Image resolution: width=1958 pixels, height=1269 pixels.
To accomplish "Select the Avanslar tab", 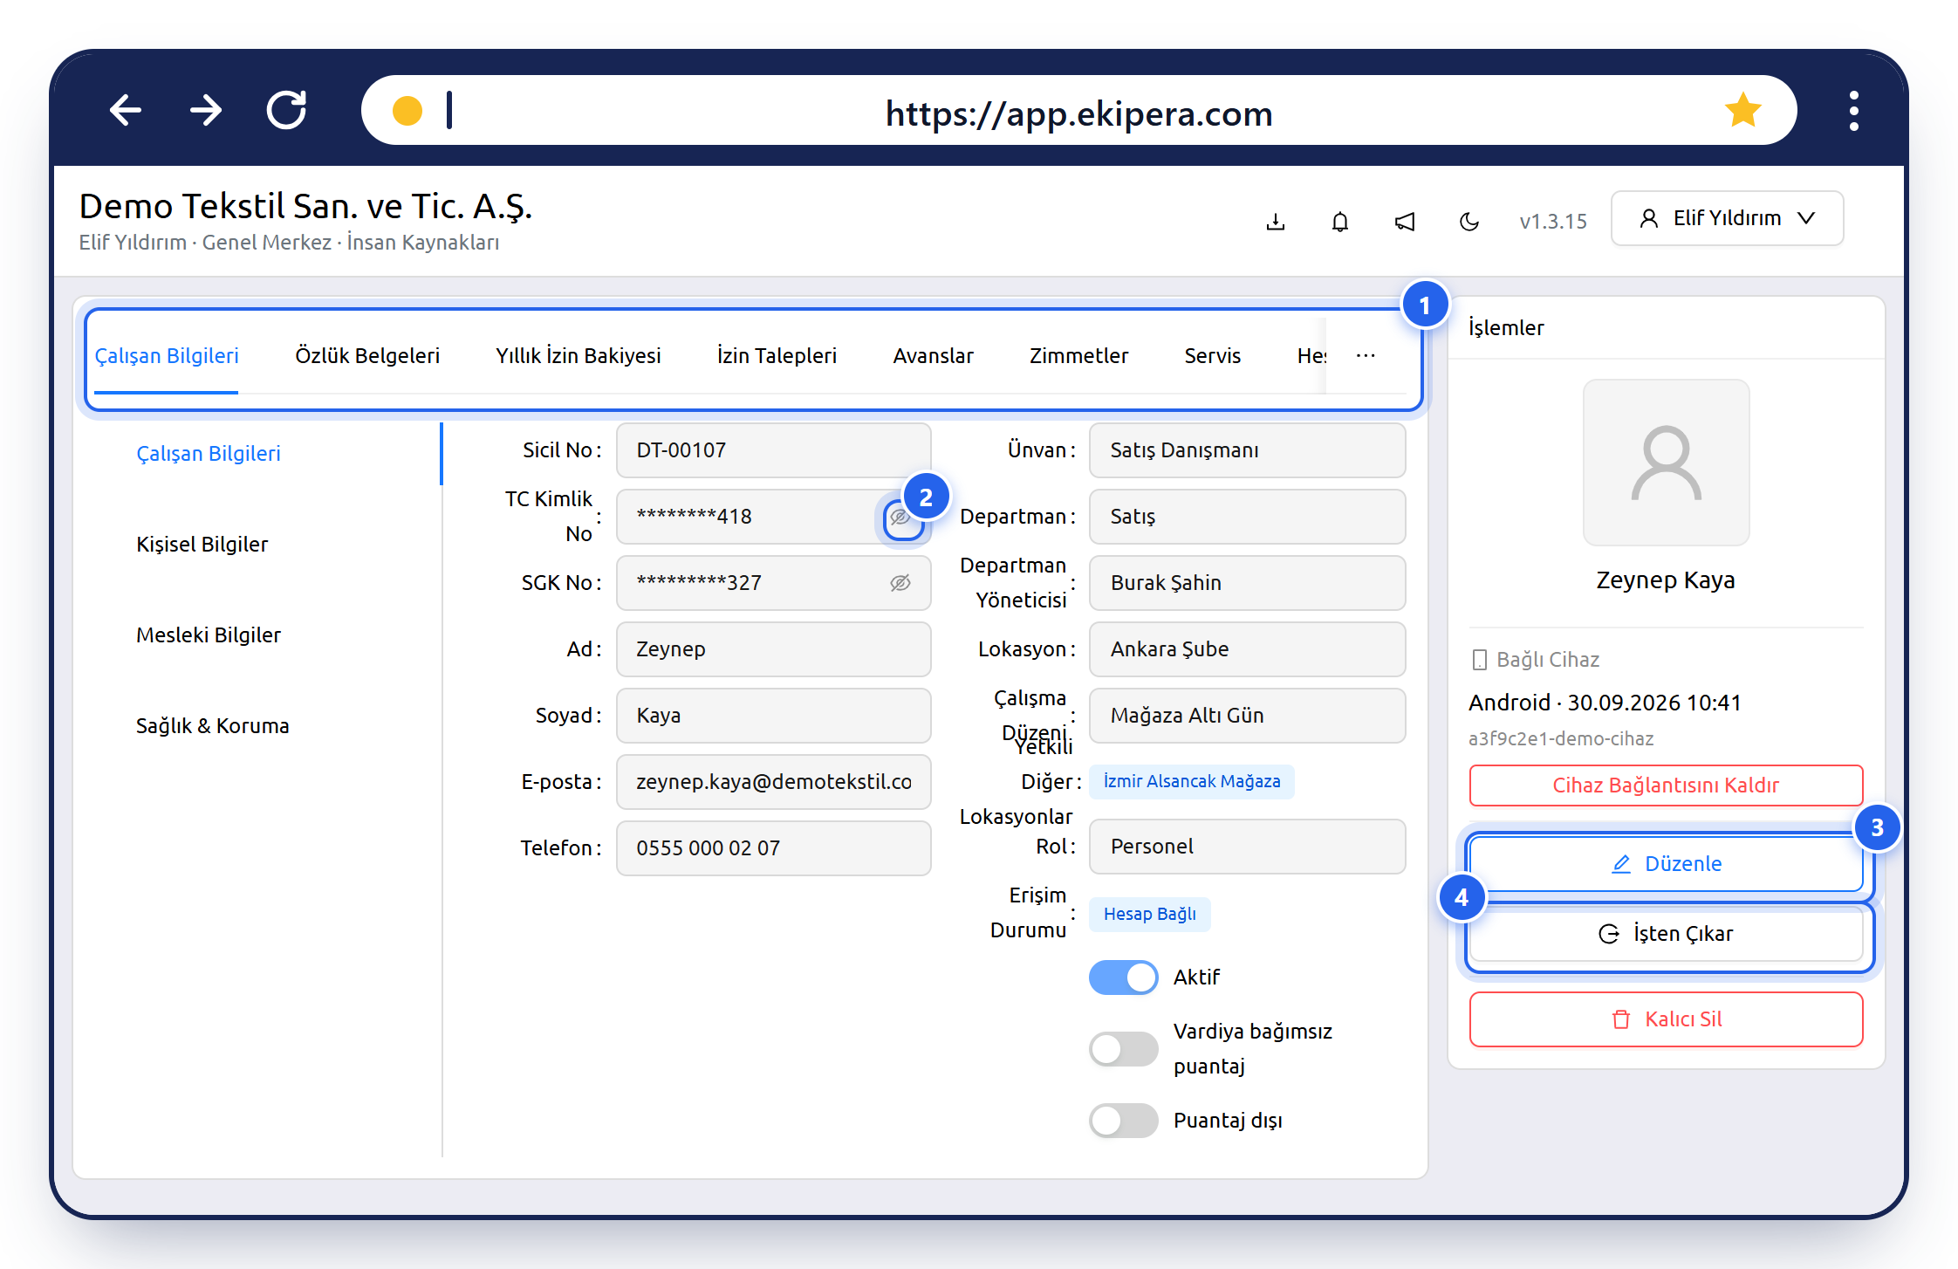I will [933, 356].
